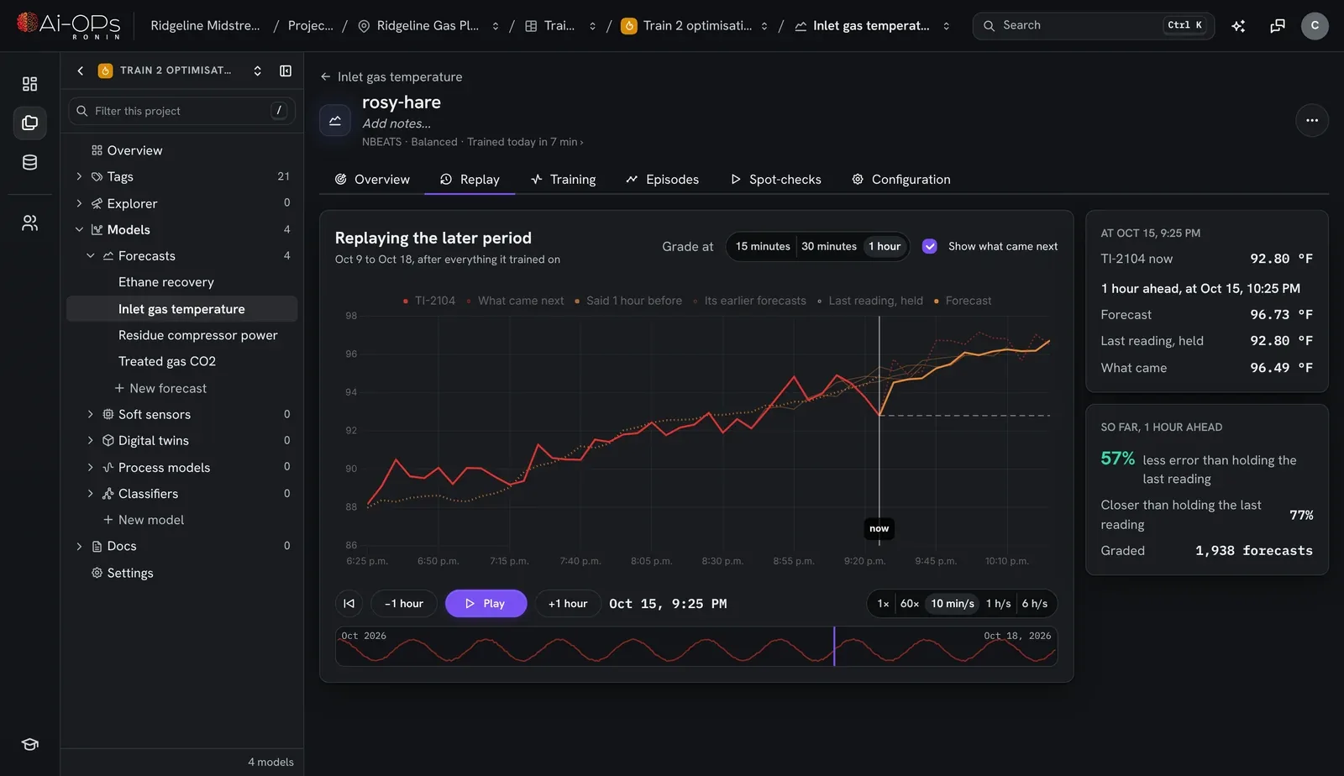This screenshot has width=1344, height=776.
Task: Open the team members icon in left rail
Action: [29, 223]
